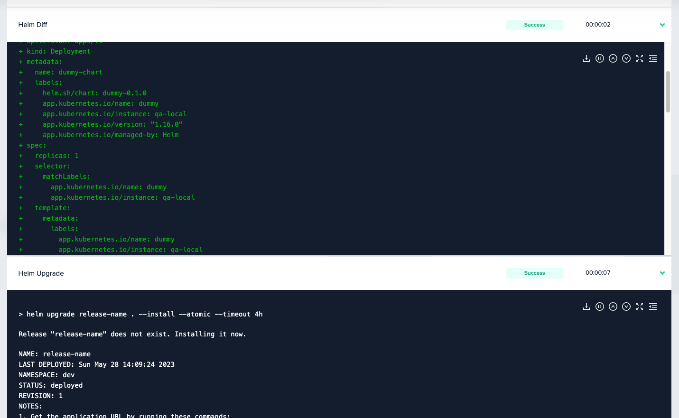The height and width of the screenshot is (418, 679).
Task: Click the version "1.16.0" label line
Action: 101,124
